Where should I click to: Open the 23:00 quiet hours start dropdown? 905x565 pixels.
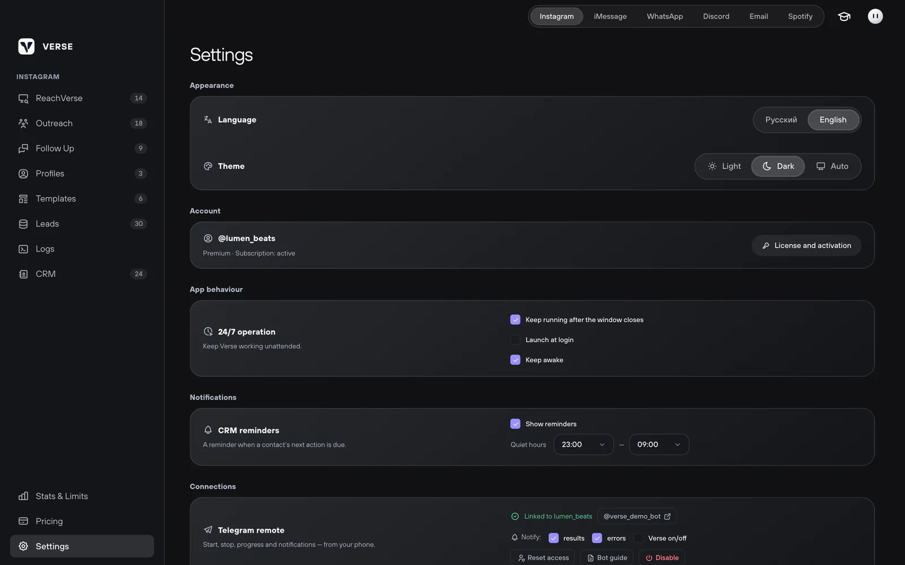tap(584, 445)
